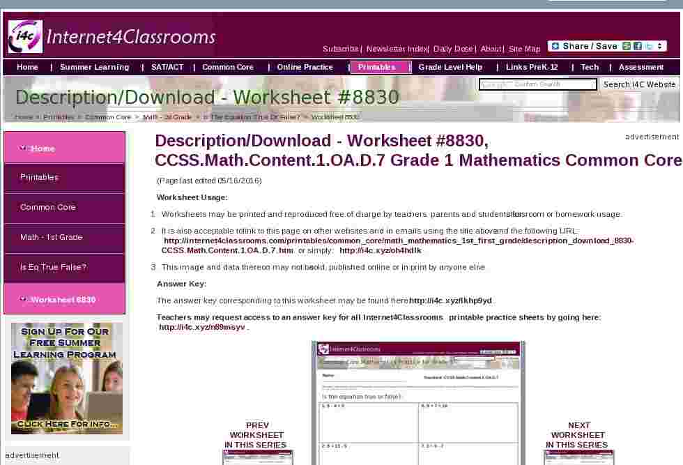The height and width of the screenshot is (465, 683).
Task: Click the Share / Save plus icon
Action: pos(555,46)
